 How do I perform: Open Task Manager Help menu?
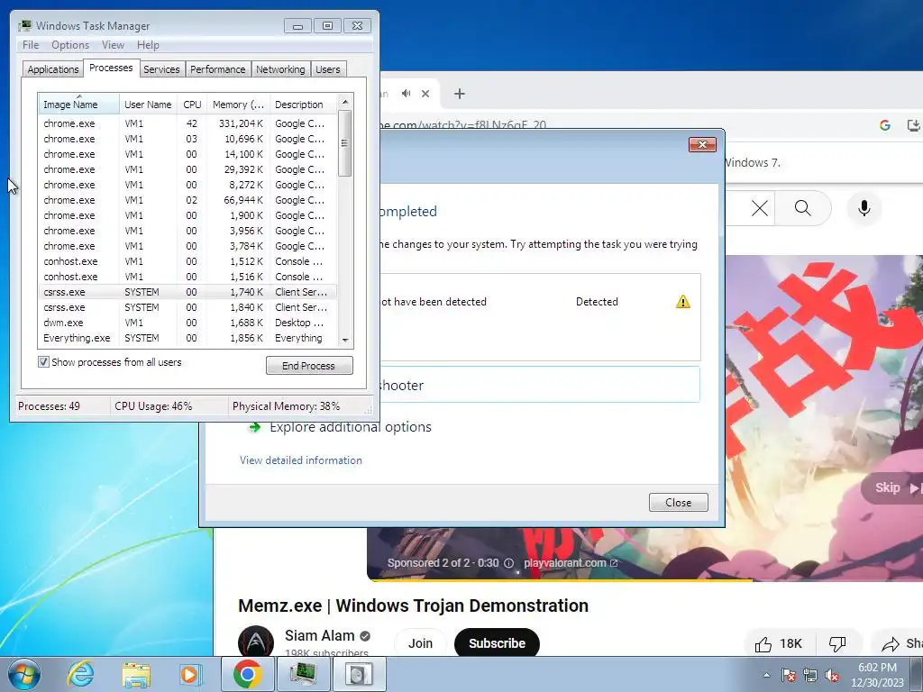point(148,45)
